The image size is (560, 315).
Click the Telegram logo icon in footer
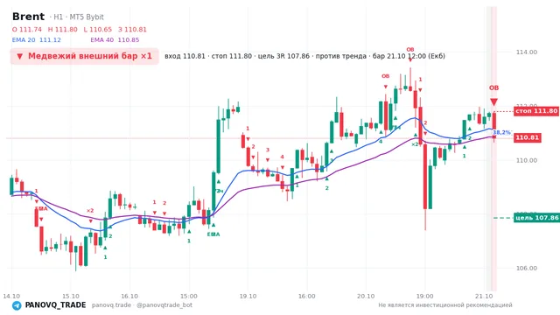pos(17,305)
